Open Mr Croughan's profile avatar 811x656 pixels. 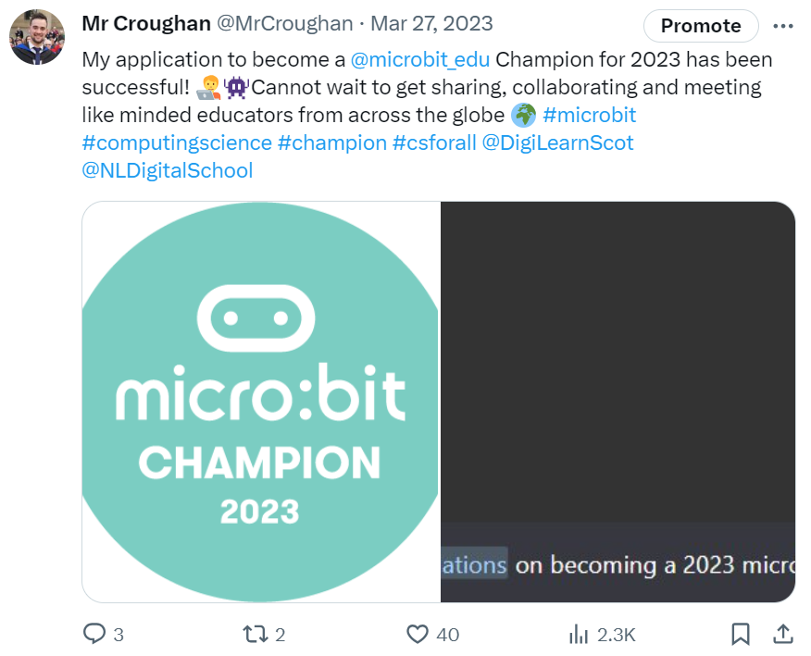[x=36, y=38]
